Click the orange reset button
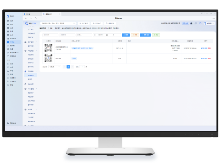This screenshot has height=166, width=221. coord(135,35)
